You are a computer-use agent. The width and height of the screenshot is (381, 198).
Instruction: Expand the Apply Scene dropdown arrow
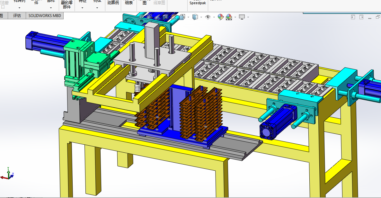pyautogui.click(x=235, y=17)
